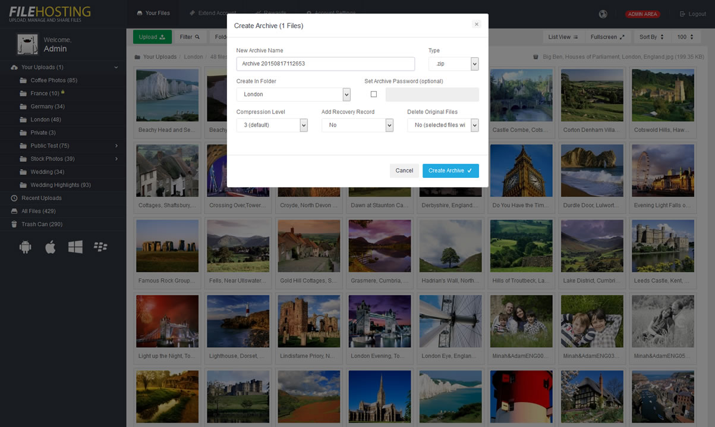Click the 'Cotswold Hills, Haw...' file name
The height and width of the screenshot is (427, 715).
click(x=662, y=130)
